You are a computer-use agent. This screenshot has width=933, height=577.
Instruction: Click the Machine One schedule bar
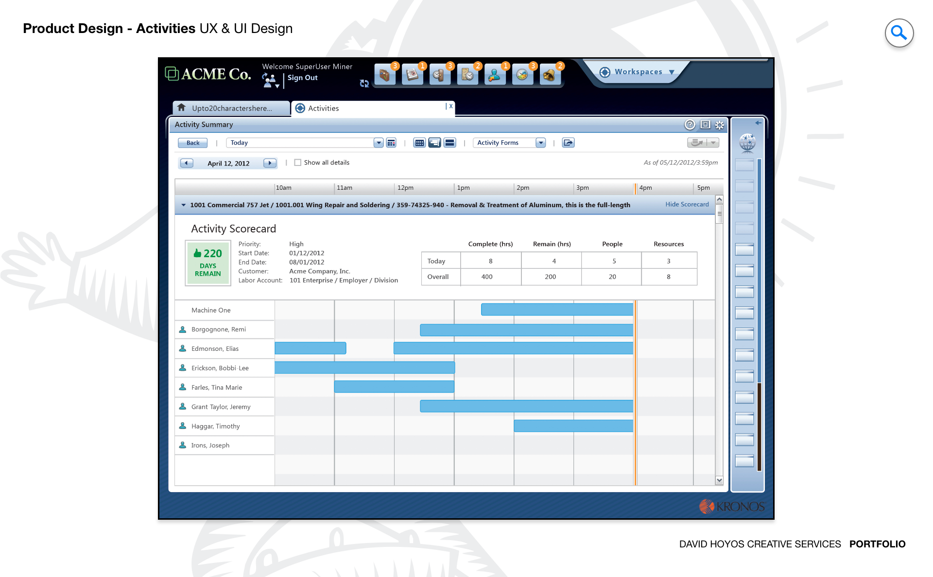point(557,310)
